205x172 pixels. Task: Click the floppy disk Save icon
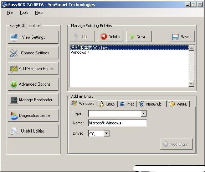[x=175, y=37]
